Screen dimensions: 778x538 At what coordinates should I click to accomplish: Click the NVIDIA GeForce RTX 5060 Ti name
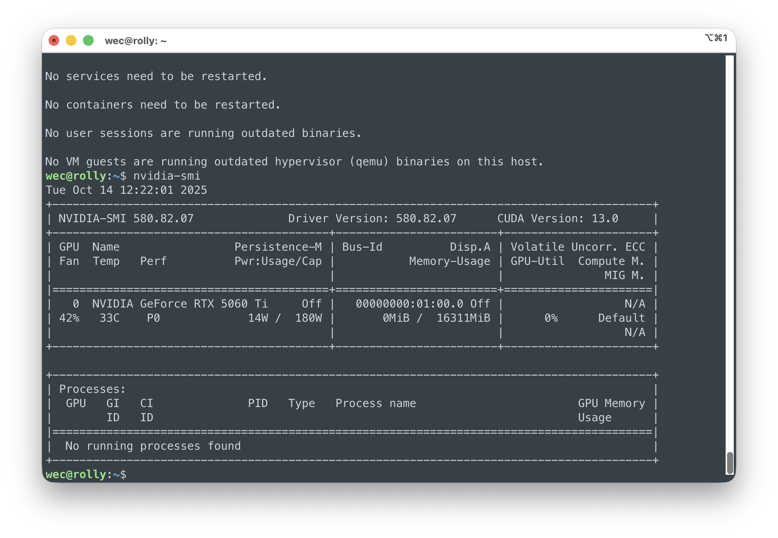[180, 304]
